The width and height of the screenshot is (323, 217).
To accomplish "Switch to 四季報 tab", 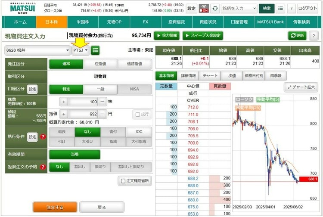I will pyautogui.click(x=276, y=76).
